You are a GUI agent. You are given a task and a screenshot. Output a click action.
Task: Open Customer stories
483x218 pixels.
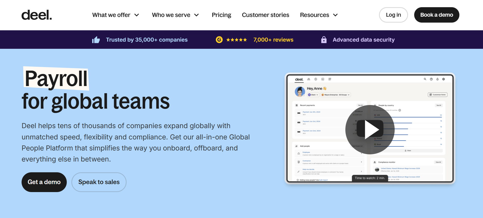pyautogui.click(x=266, y=15)
